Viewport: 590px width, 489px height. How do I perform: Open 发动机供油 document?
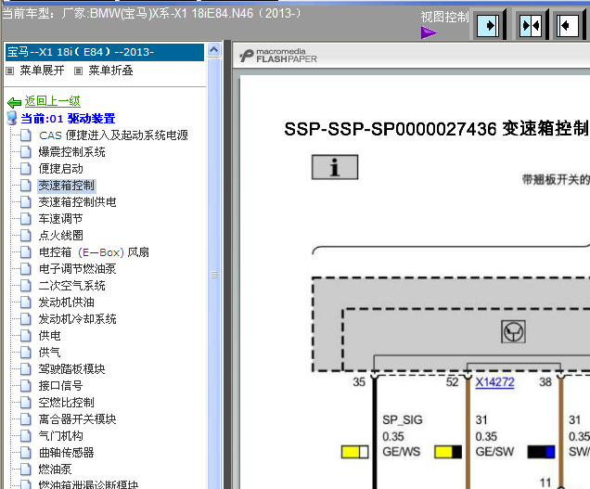(67, 302)
